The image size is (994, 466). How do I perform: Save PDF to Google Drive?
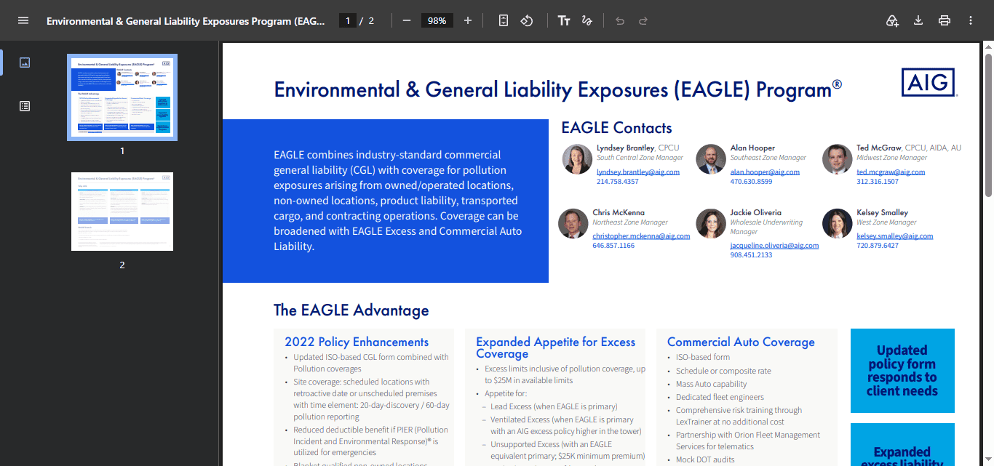click(892, 20)
